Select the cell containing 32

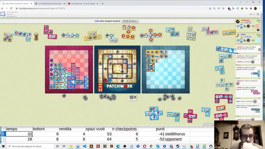[19, 134]
